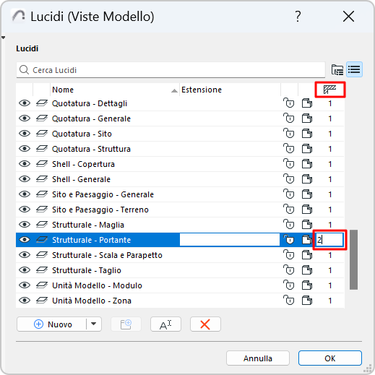Select the Strutturale - Maglia layer row

click(x=180, y=225)
